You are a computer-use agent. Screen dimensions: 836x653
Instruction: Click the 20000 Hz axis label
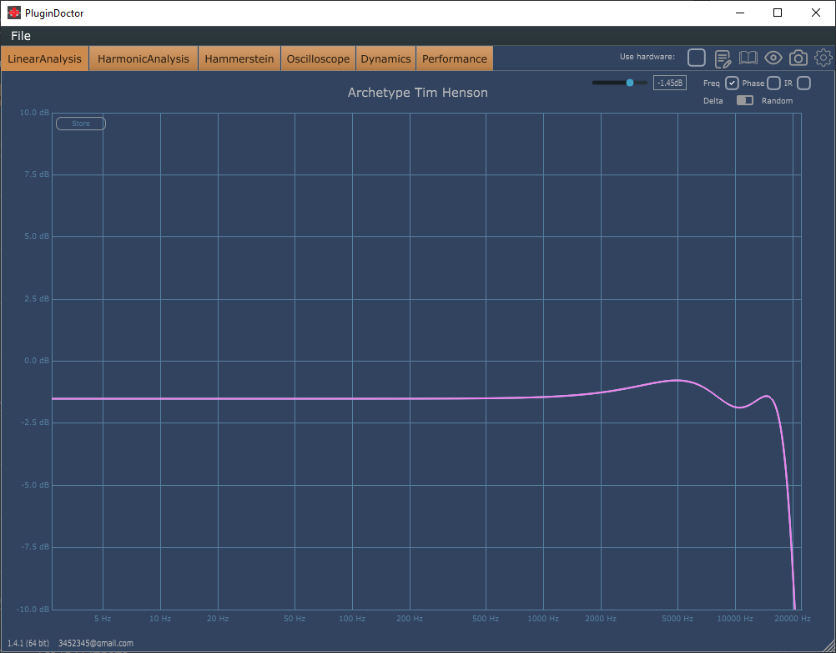point(793,618)
